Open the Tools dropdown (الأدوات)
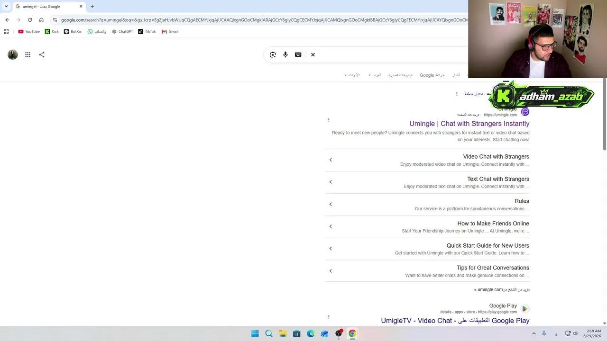The image size is (607, 341). pos(352,75)
